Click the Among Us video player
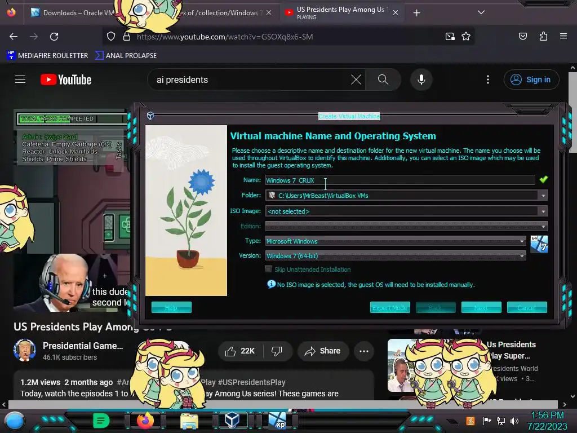 [72, 210]
